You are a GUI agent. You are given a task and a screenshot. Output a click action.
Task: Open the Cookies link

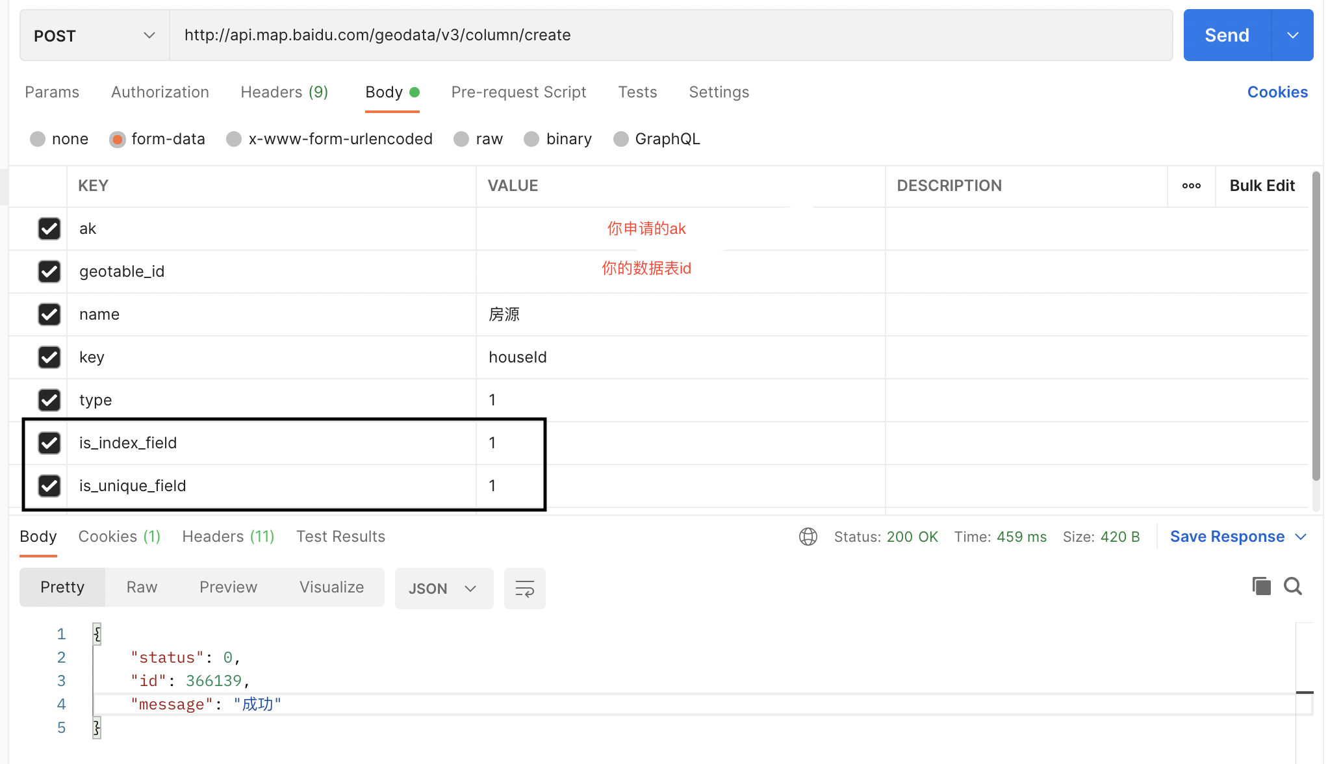(1277, 92)
